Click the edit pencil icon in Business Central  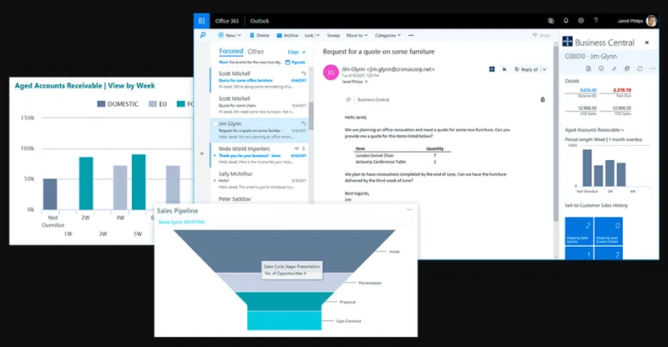pos(614,68)
